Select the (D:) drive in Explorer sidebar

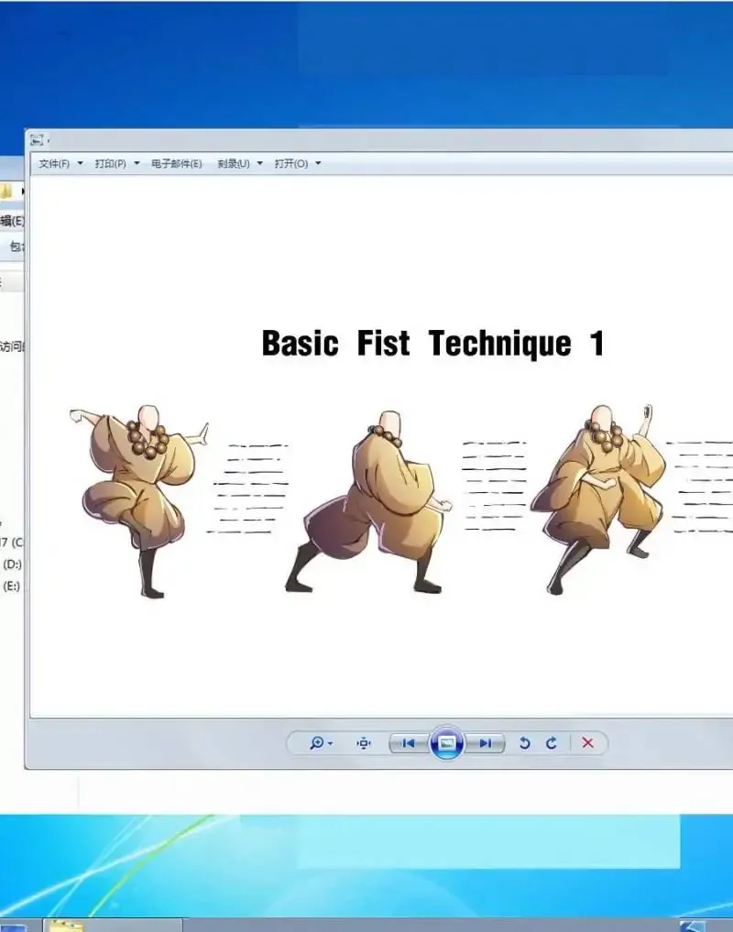pos(11,564)
